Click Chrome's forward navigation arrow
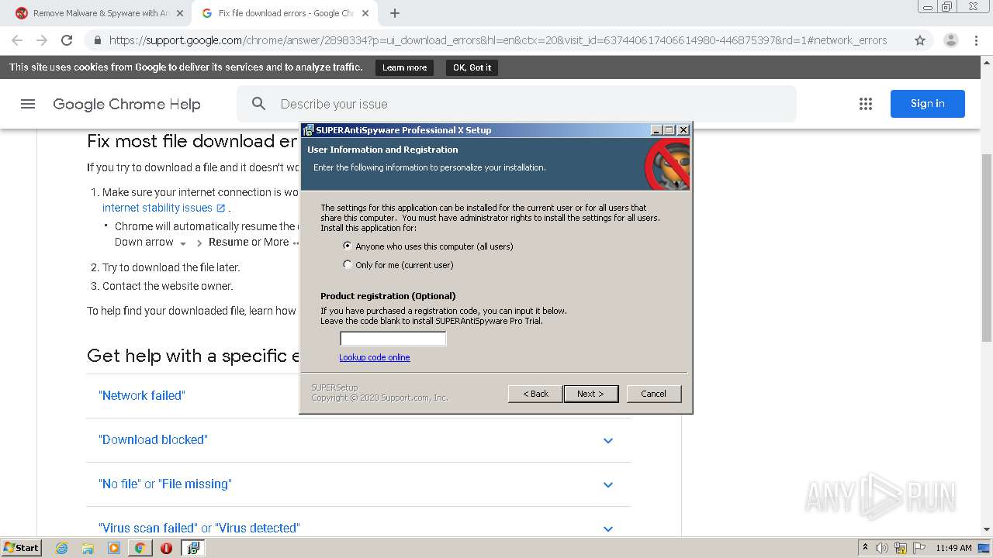The width and height of the screenshot is (993, 558). (x=42, y=40)
